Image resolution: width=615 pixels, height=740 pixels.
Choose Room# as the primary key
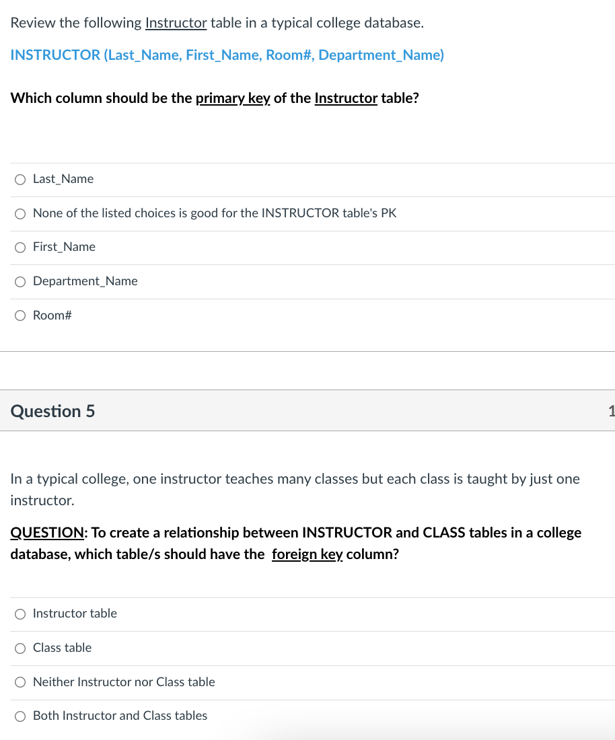click(x=20, y=315)
